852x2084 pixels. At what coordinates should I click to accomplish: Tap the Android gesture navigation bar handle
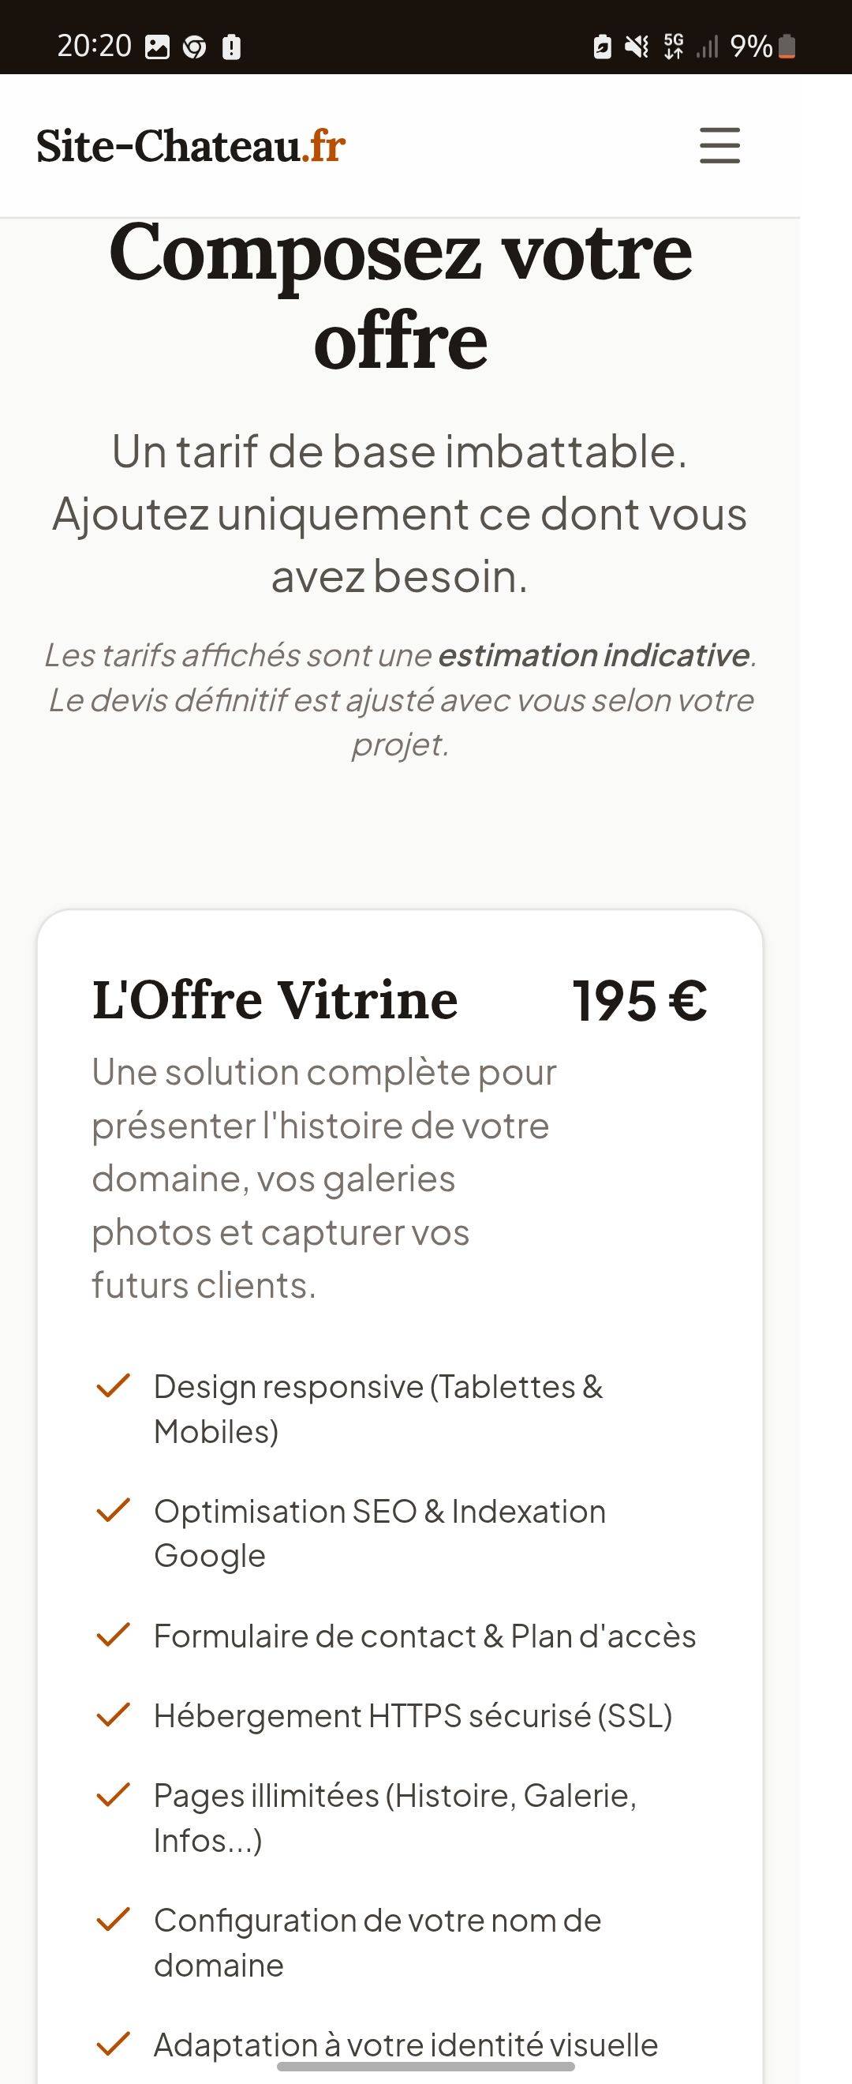pos(426,2066)
